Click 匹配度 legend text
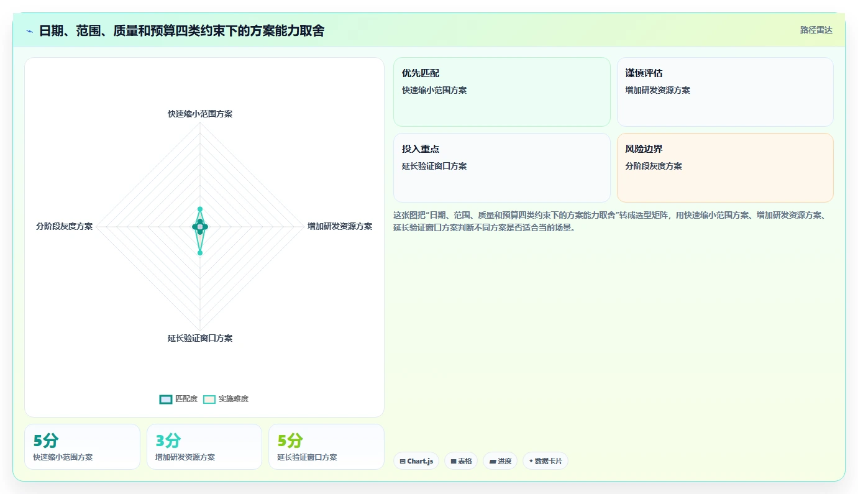Image resolution: width=858 pixels, height=494 pixels. point(186,399)
